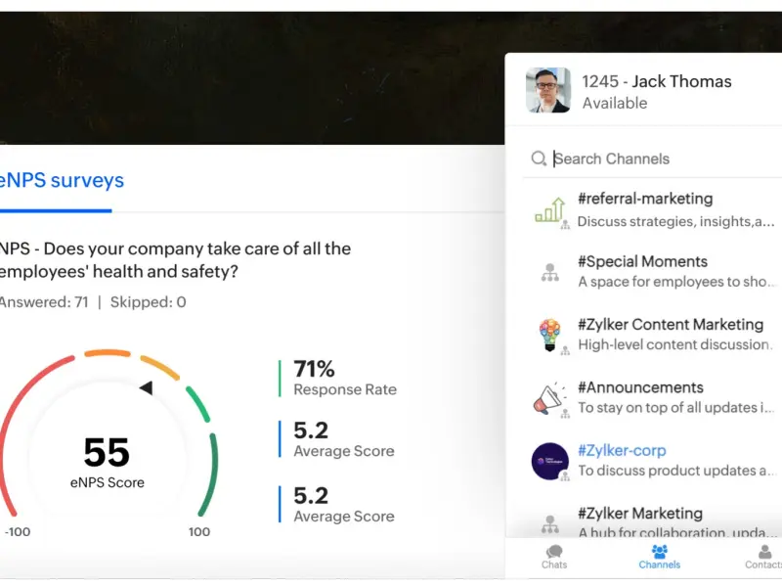Click the Special Moments channel icon
The image size is (782, 587).
(550, 273)
